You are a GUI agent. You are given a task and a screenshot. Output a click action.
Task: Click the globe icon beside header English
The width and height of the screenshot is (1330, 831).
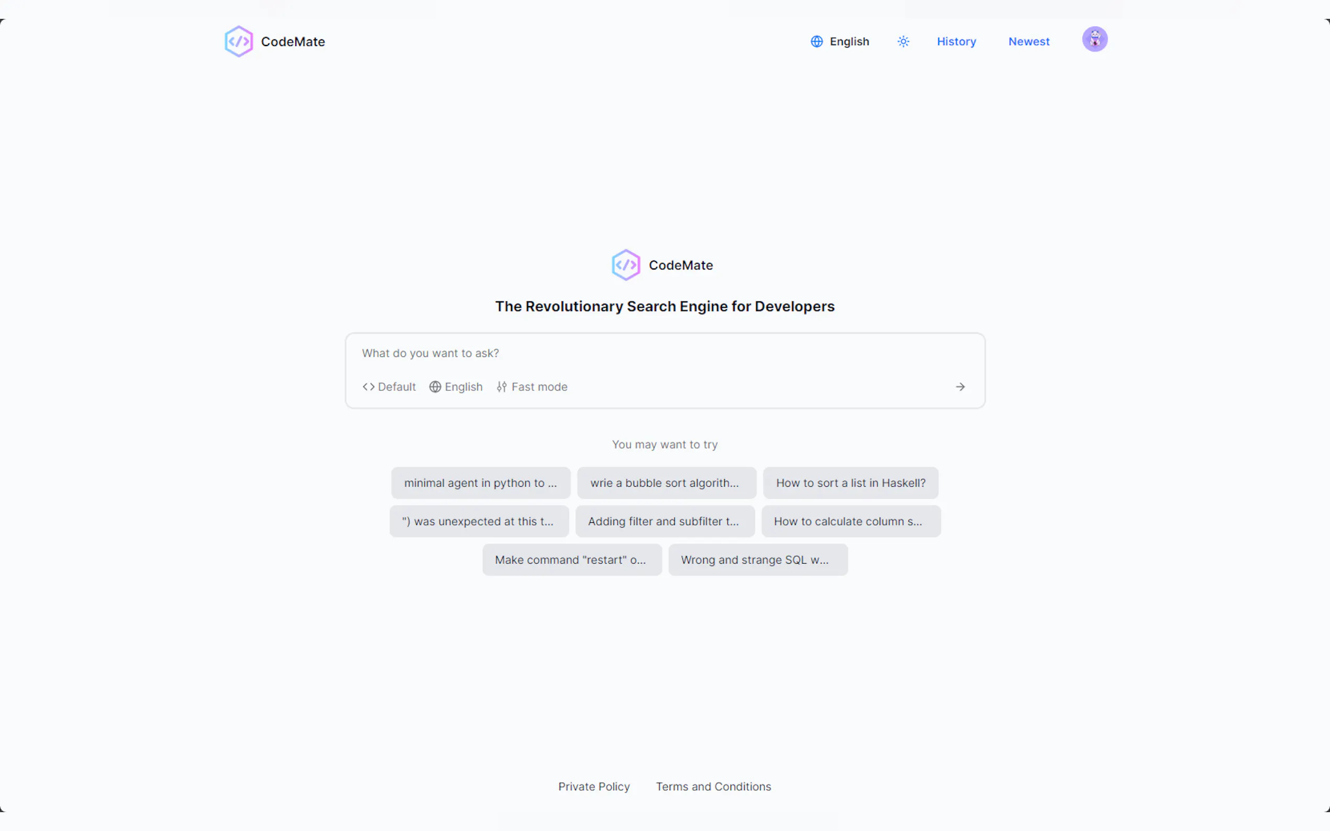tap(816, 42)
